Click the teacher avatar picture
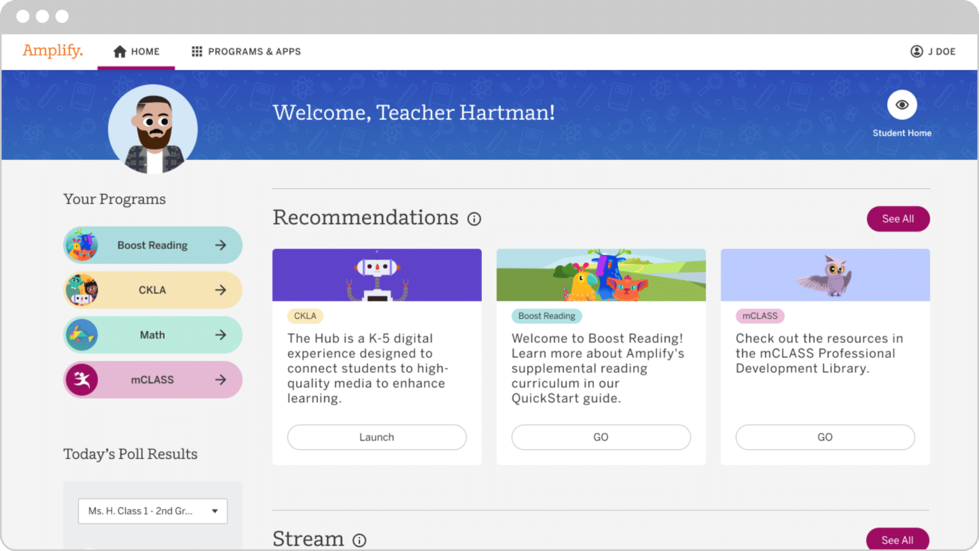979x551 pixels. point(153,129)
